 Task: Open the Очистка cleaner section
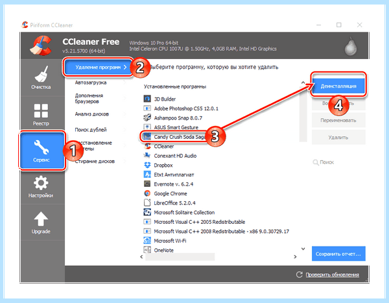41,77
